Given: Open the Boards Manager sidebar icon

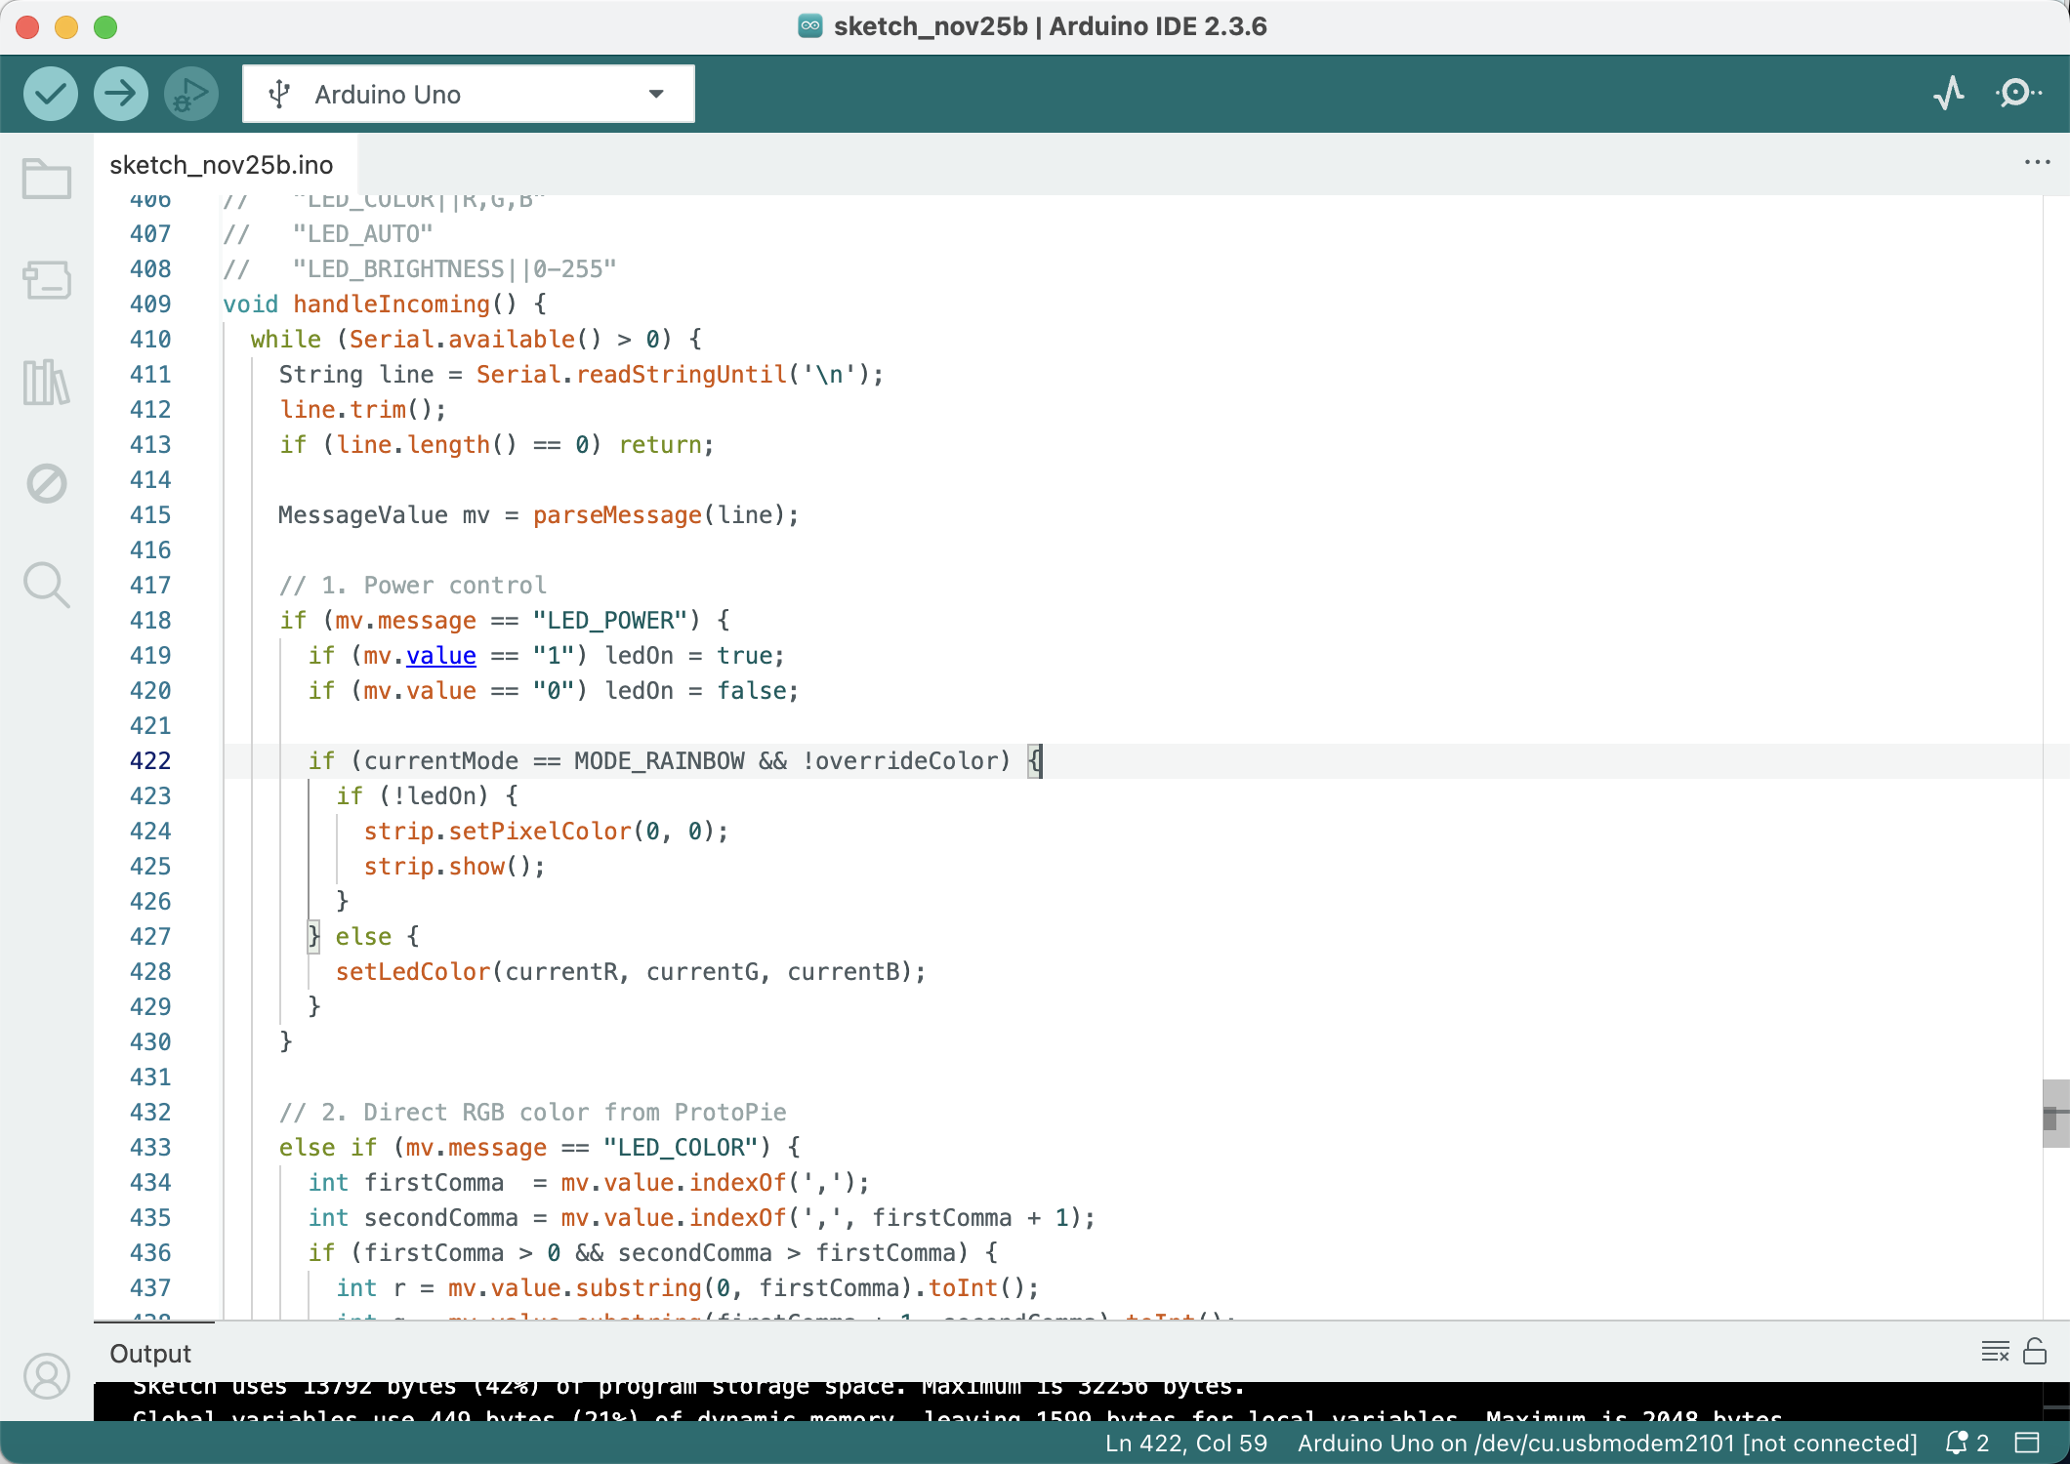Looking at the screenshot, I should [46, 280].
